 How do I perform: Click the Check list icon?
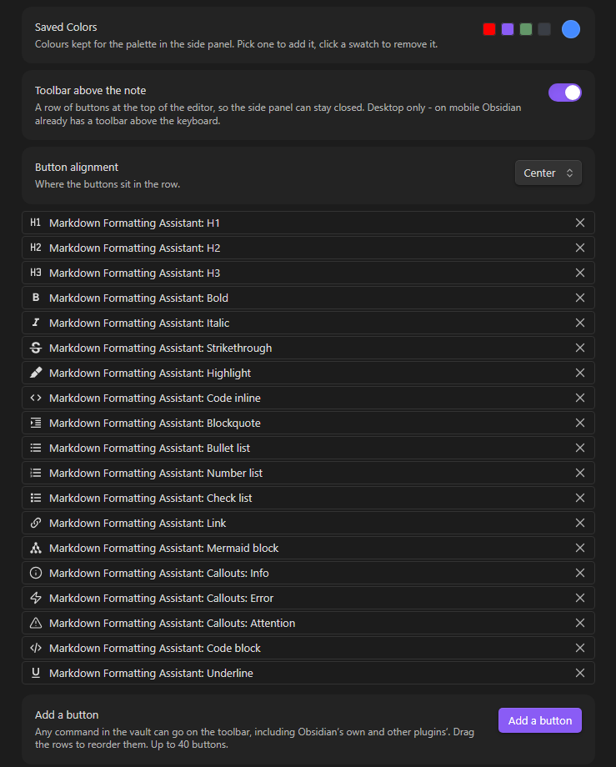36,498
